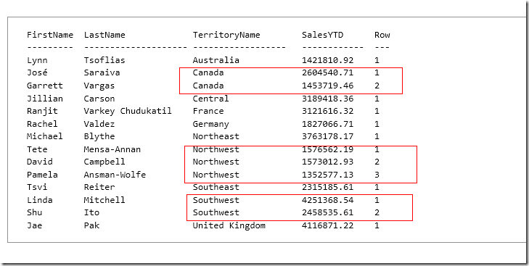529x266 pixels.
Task: Click Northwest in David Campbell's row
Action: pyautogui.click(x=216, y=162)
